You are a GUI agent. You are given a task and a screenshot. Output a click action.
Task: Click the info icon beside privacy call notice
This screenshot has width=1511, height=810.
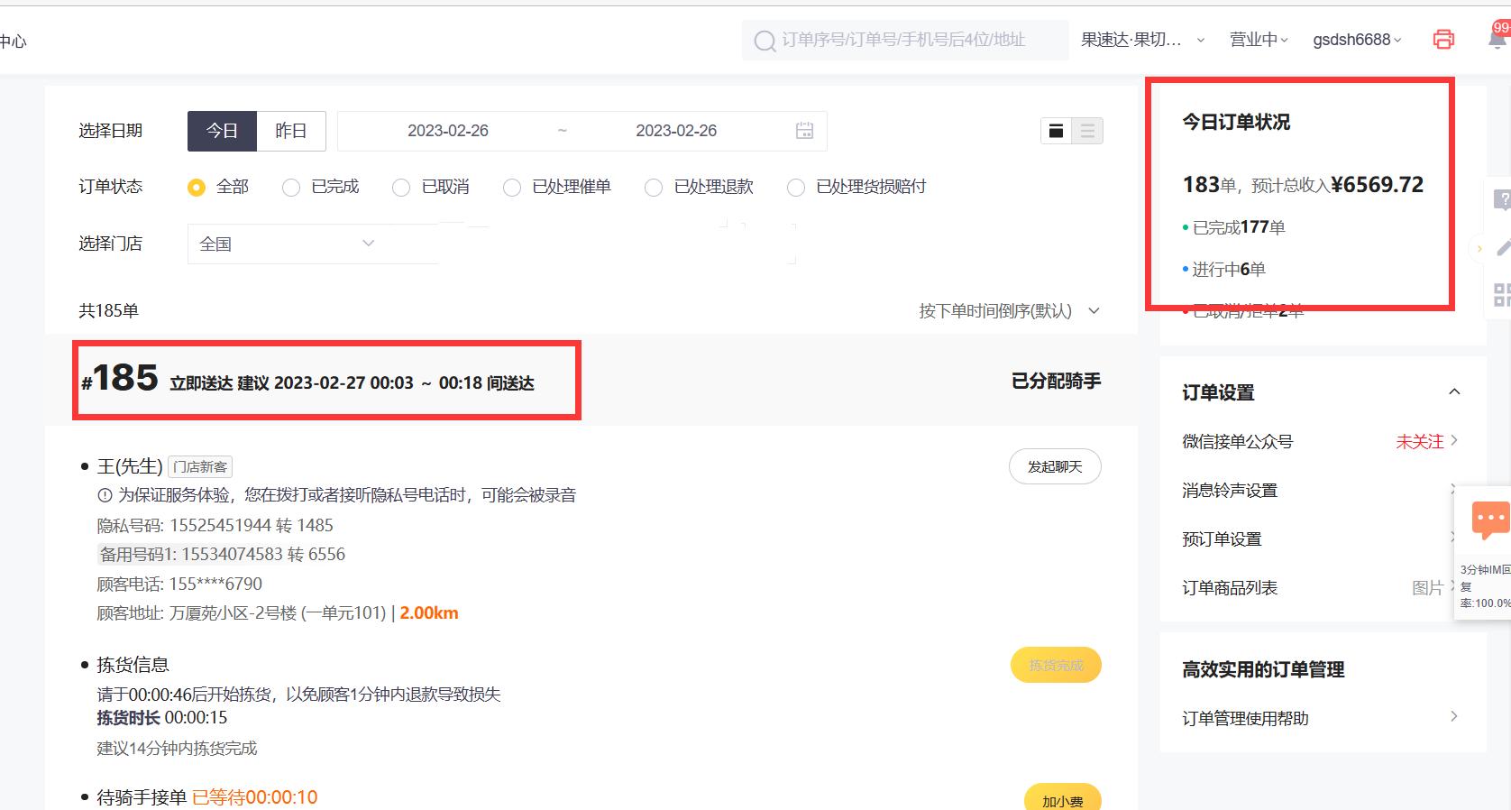tap(105, 495)
